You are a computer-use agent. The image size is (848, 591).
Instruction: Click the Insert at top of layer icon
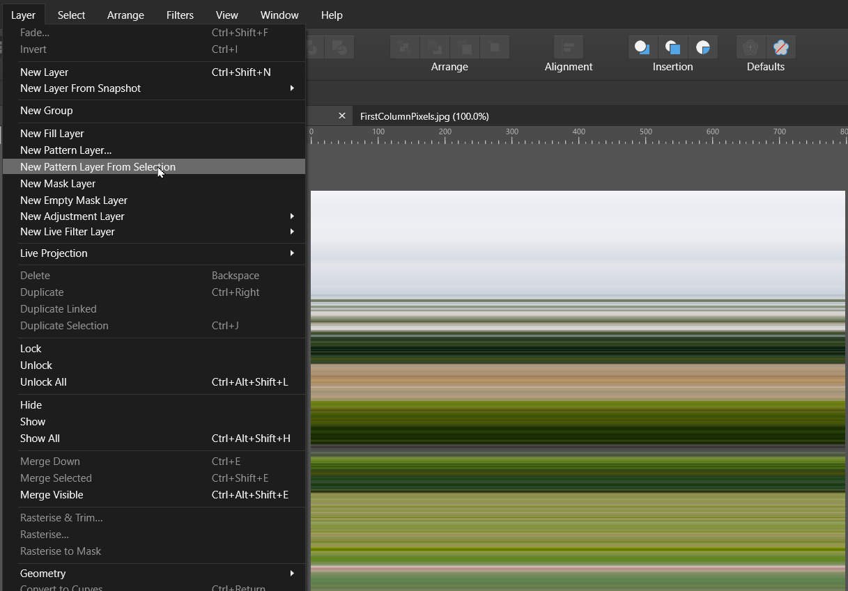672,47
